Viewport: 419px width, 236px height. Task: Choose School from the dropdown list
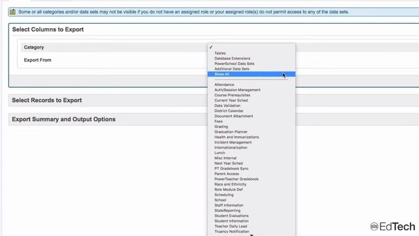point(220,200)
